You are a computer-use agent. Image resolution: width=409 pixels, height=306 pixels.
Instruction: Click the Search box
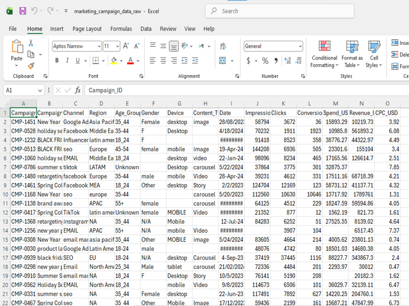(x=280, y=11)
